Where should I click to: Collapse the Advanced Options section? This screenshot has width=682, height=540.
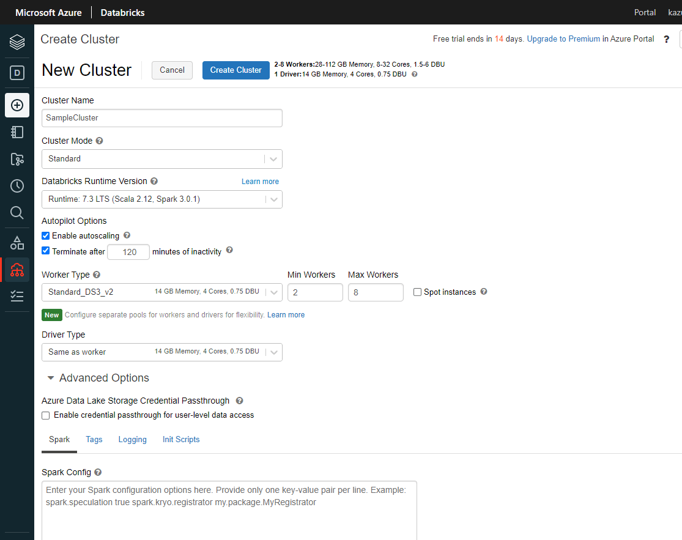tap(98, 378)
